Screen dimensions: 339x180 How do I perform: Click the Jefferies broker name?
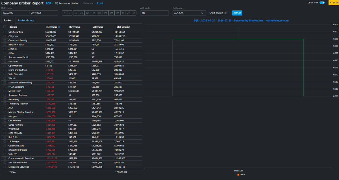point(12,49)
